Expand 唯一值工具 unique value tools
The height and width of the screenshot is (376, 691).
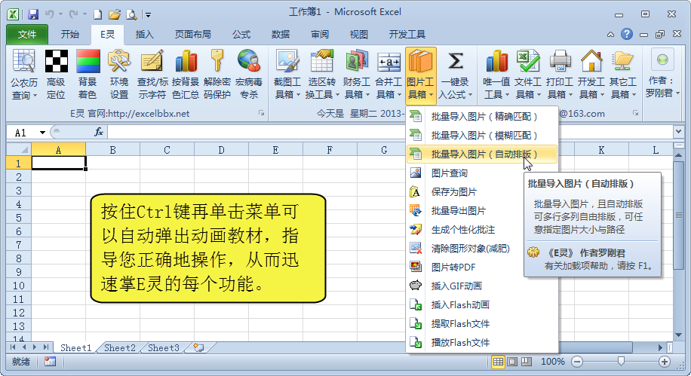coord(496,74)
